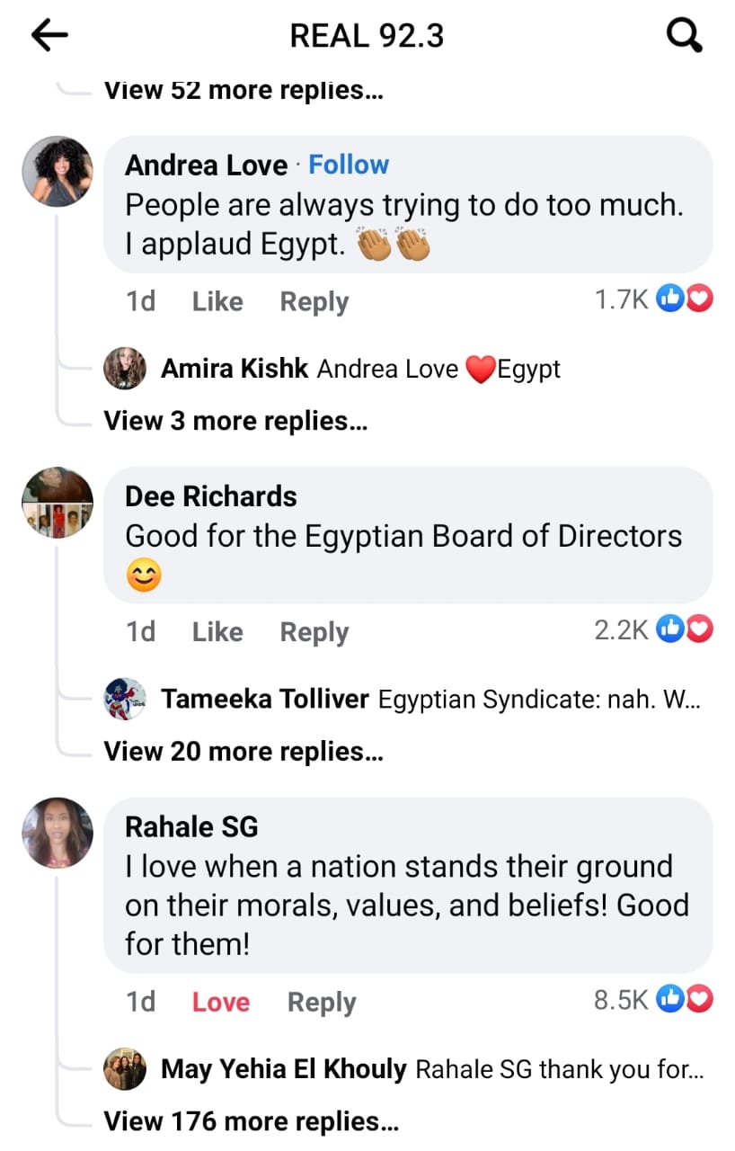Toggle Like on Dee Richards' comment
This screenshot has height=1151, width=735.
(217, 632)
